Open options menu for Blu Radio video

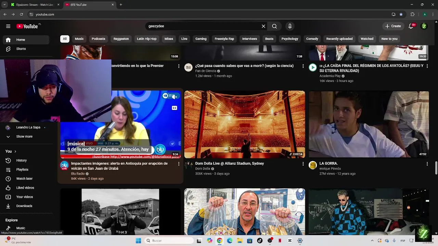(x=179, y=164)
